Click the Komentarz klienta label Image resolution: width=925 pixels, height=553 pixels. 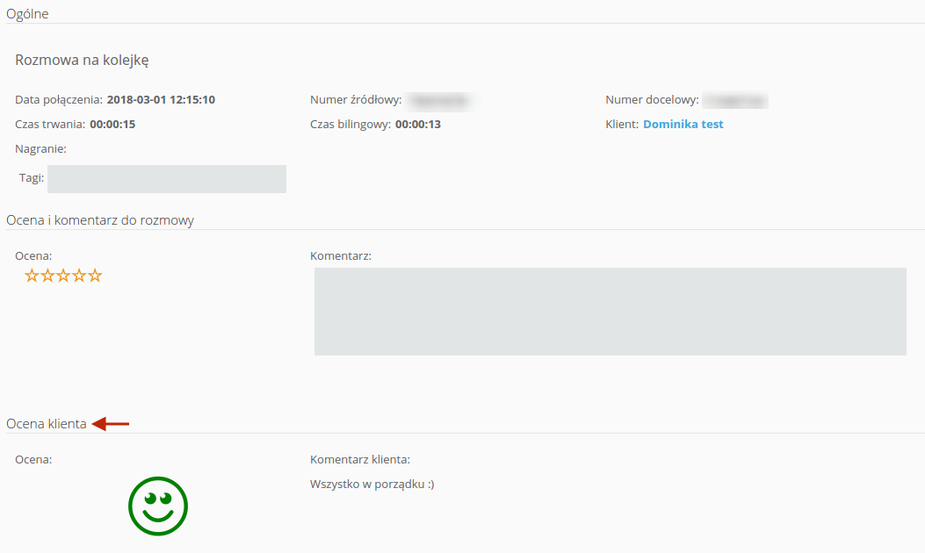click(360, 459)
